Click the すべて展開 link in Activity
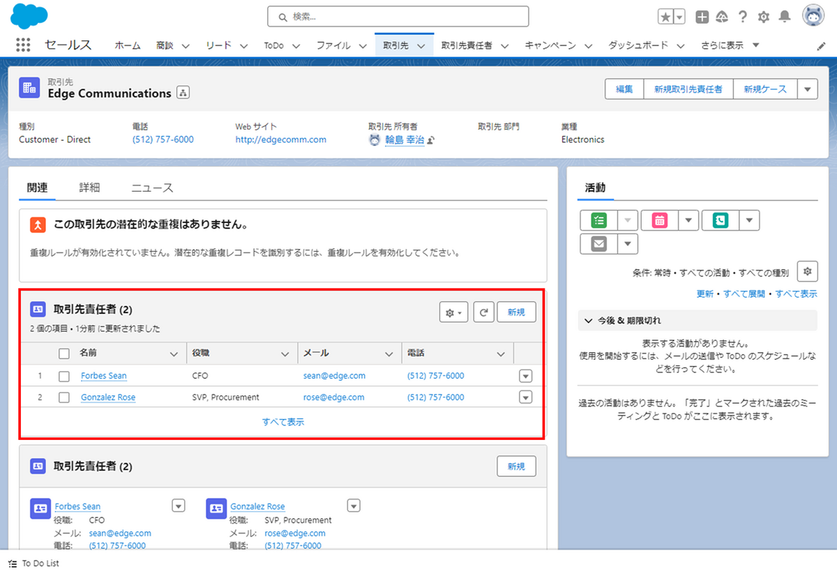 coord(744,294)
